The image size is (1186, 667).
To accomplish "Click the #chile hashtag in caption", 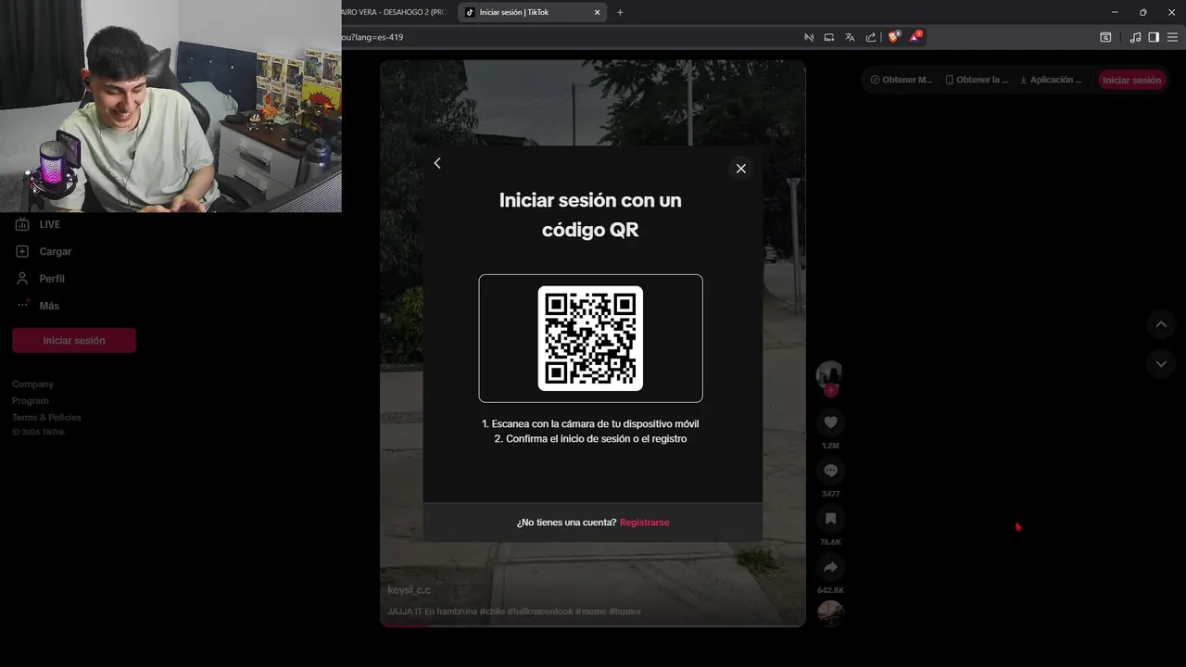I will (x=491, y=611).
